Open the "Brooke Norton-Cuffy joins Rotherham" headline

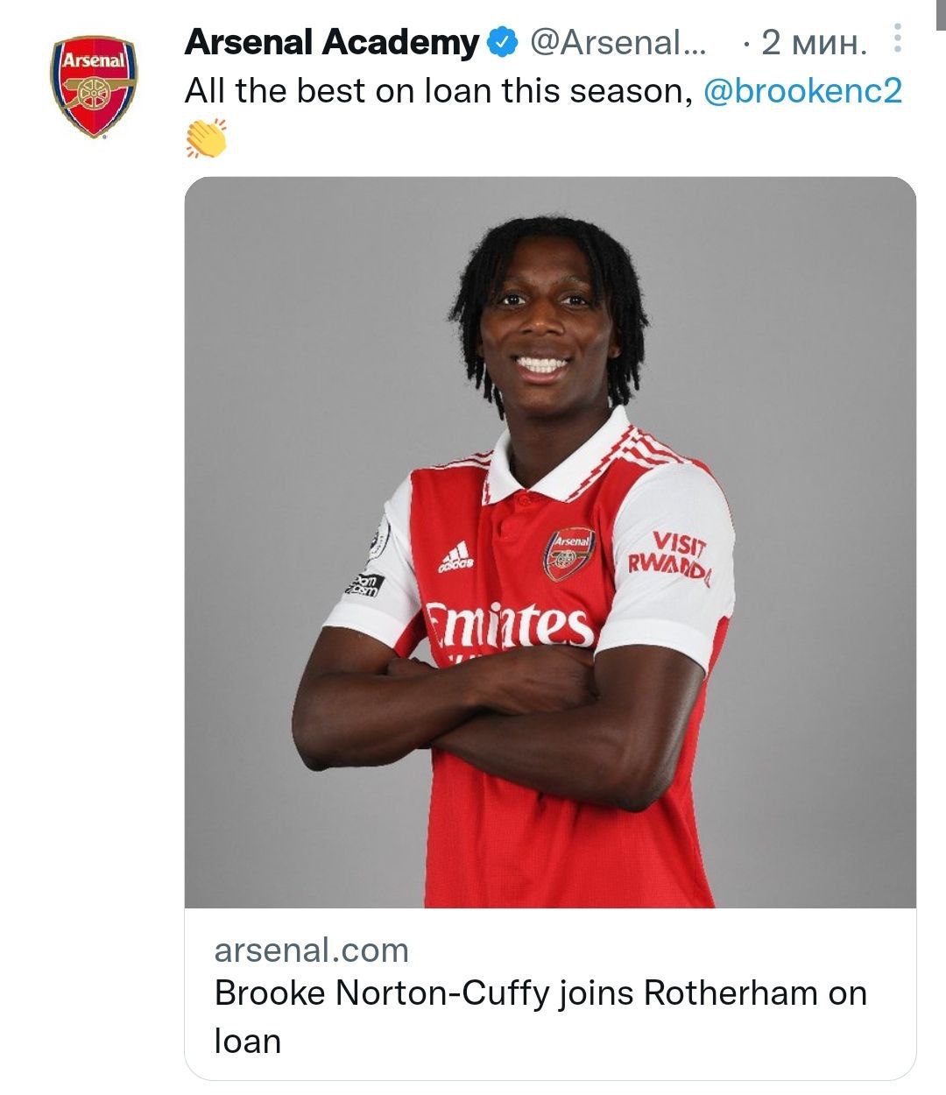(540, 993)
